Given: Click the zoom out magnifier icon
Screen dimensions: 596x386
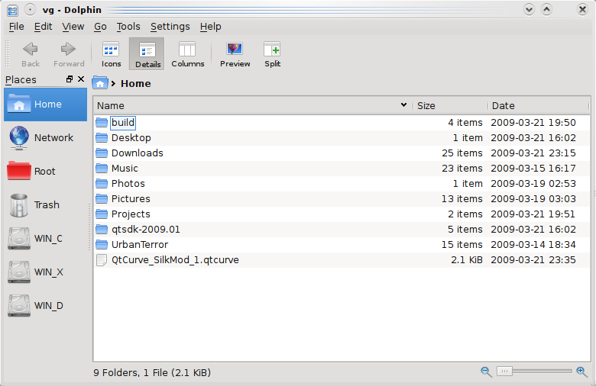Looking at the screenshot, I should point(486,372).
